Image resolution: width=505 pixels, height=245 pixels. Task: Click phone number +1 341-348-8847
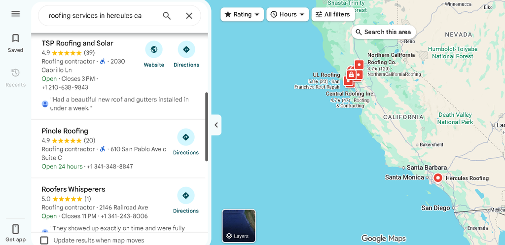(x=110, y=167)
